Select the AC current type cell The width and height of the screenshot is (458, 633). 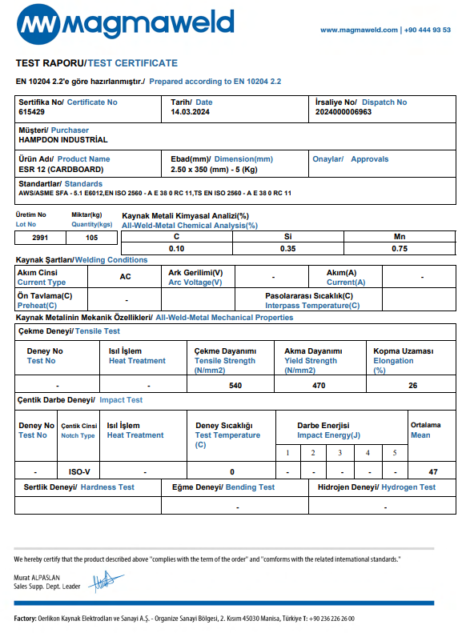pos(125,277)
